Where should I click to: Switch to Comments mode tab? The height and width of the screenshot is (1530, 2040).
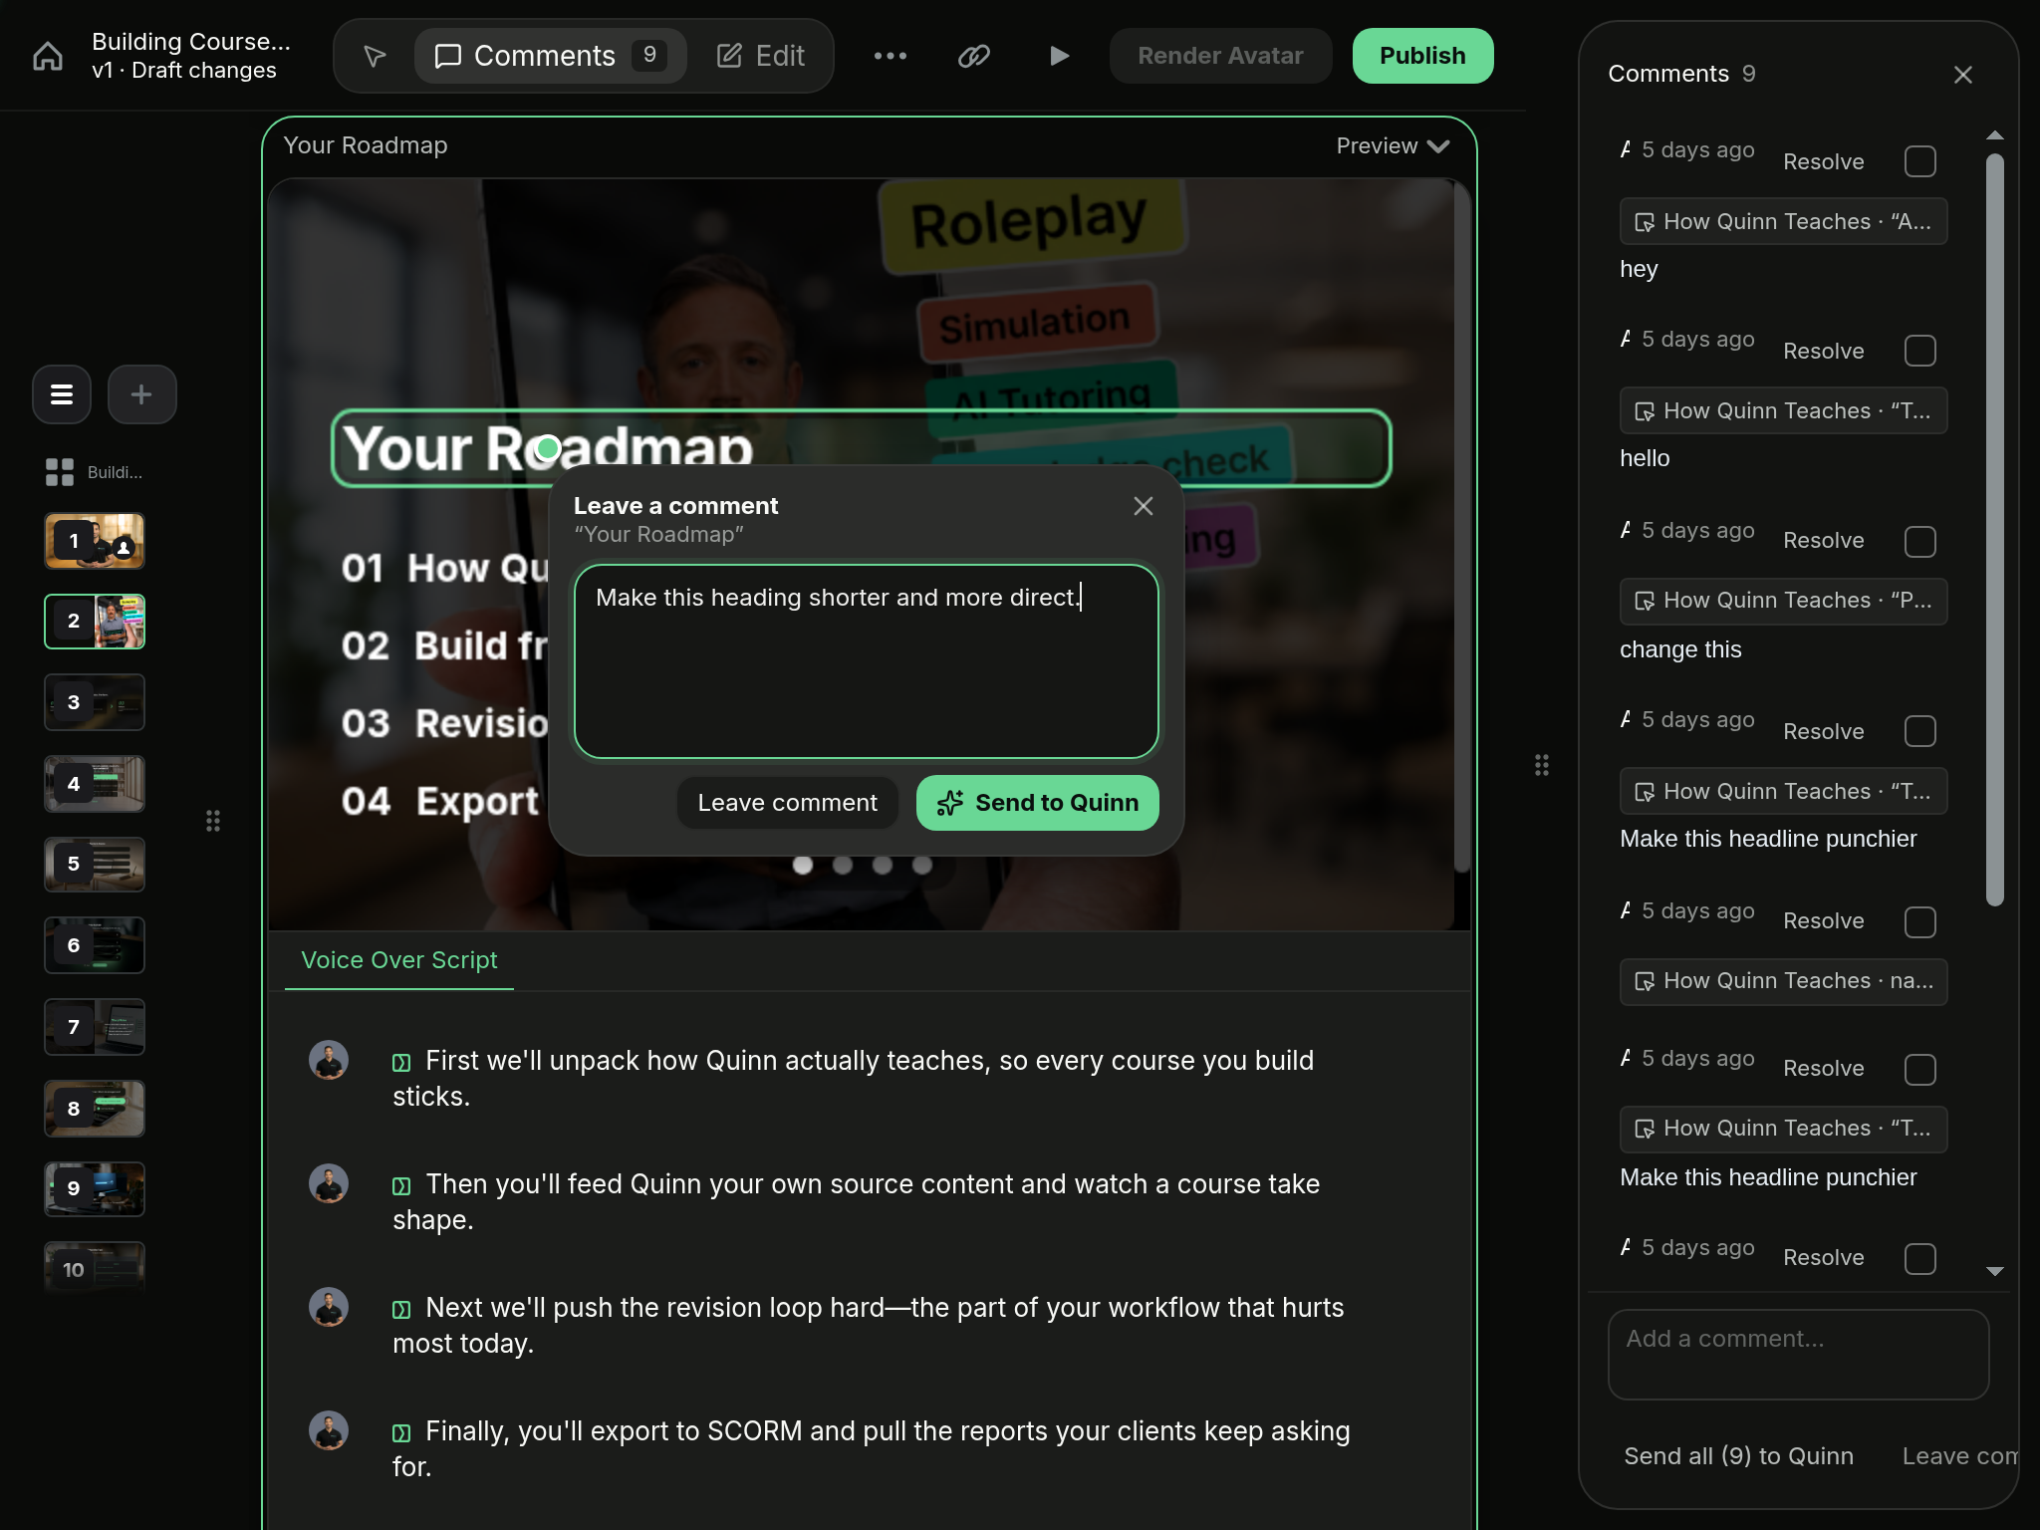pos(550,56)
